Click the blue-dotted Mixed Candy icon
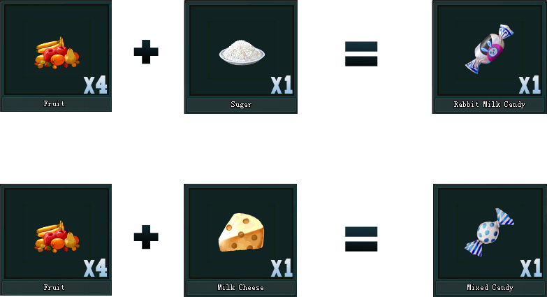This screenshot has height=297, width=547. click(489, 233)
